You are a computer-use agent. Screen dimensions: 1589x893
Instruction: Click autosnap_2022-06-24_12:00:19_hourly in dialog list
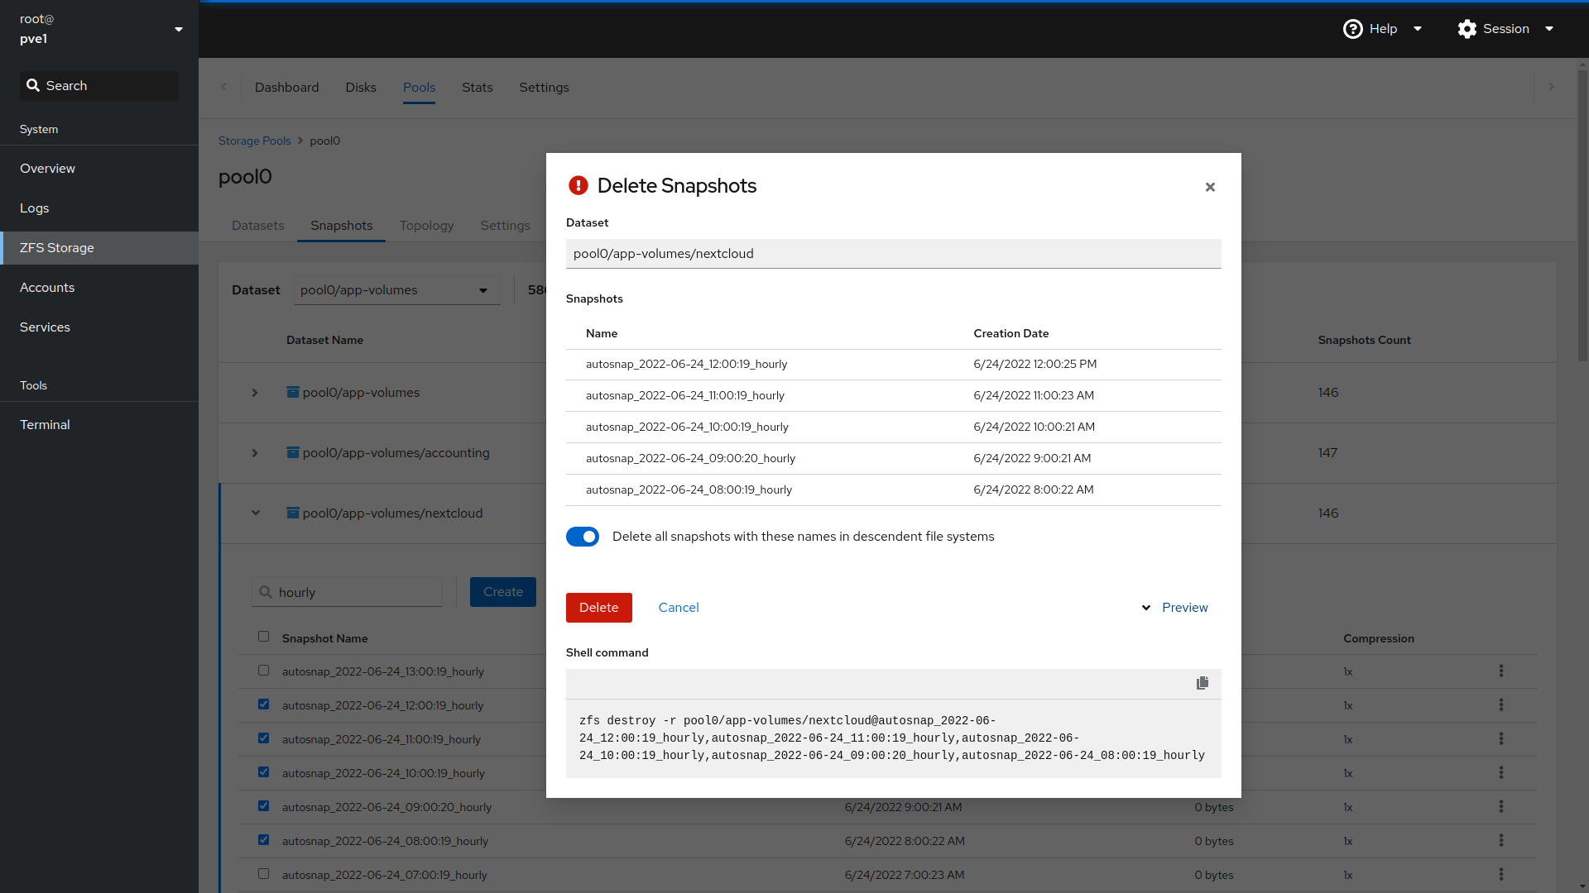coord(686,365)
